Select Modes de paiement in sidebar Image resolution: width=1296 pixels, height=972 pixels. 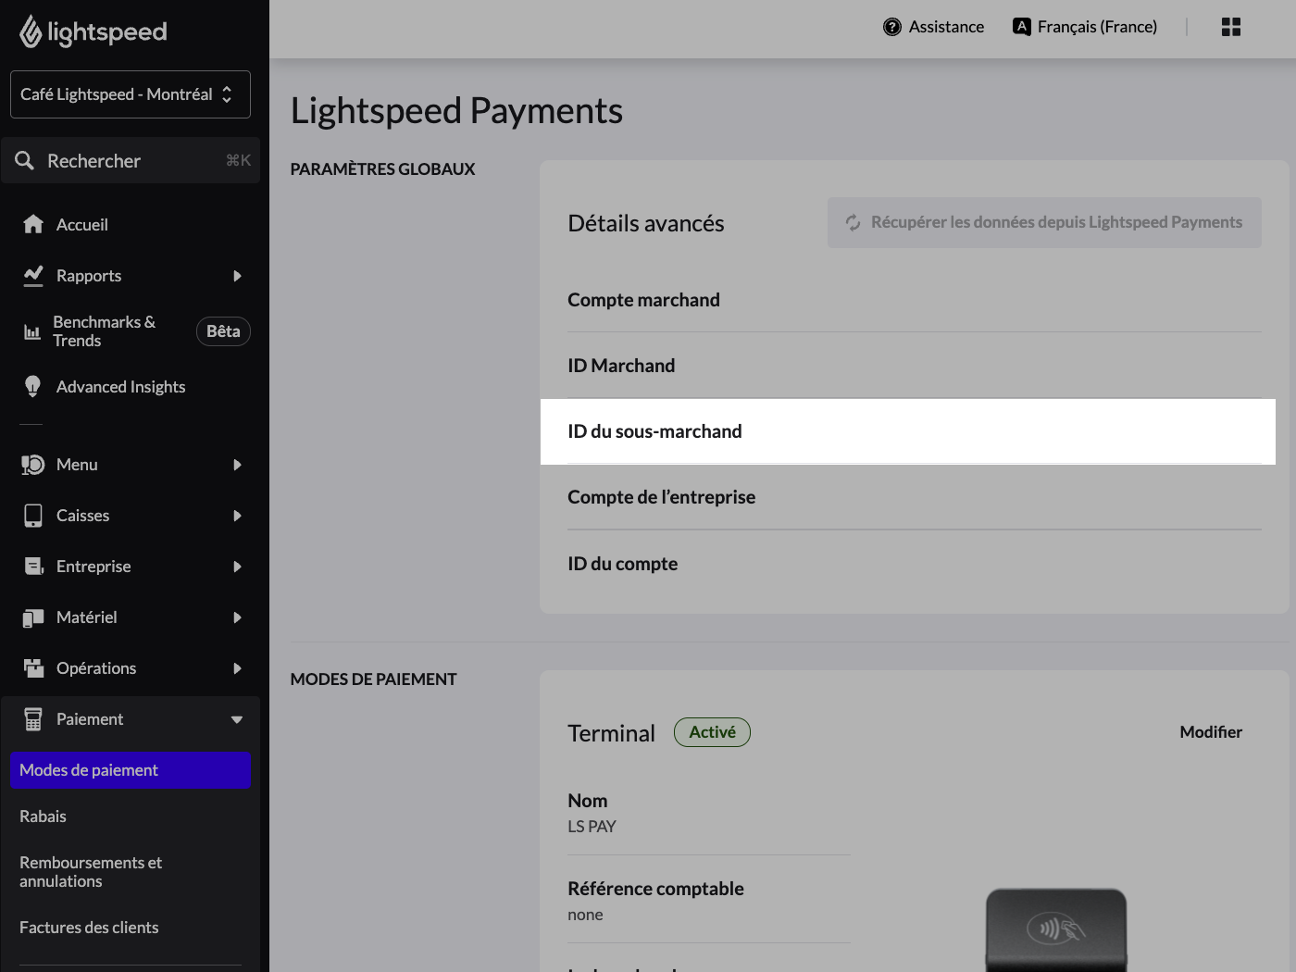(x=130, y=769)
